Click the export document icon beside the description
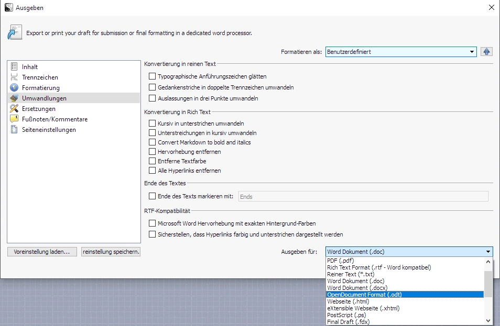This screenshot has height=326, width=500. 15,32
